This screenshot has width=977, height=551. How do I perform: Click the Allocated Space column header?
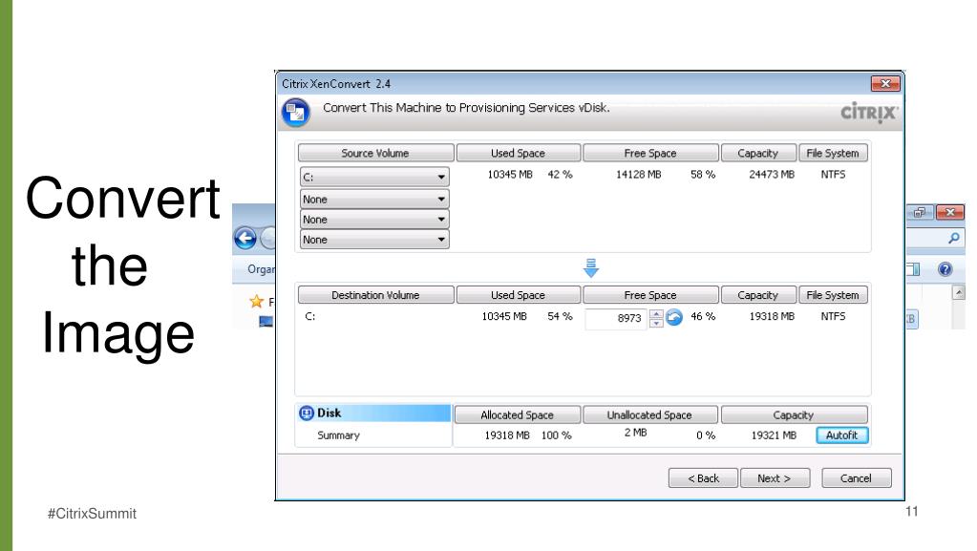[x=518, y=414]
